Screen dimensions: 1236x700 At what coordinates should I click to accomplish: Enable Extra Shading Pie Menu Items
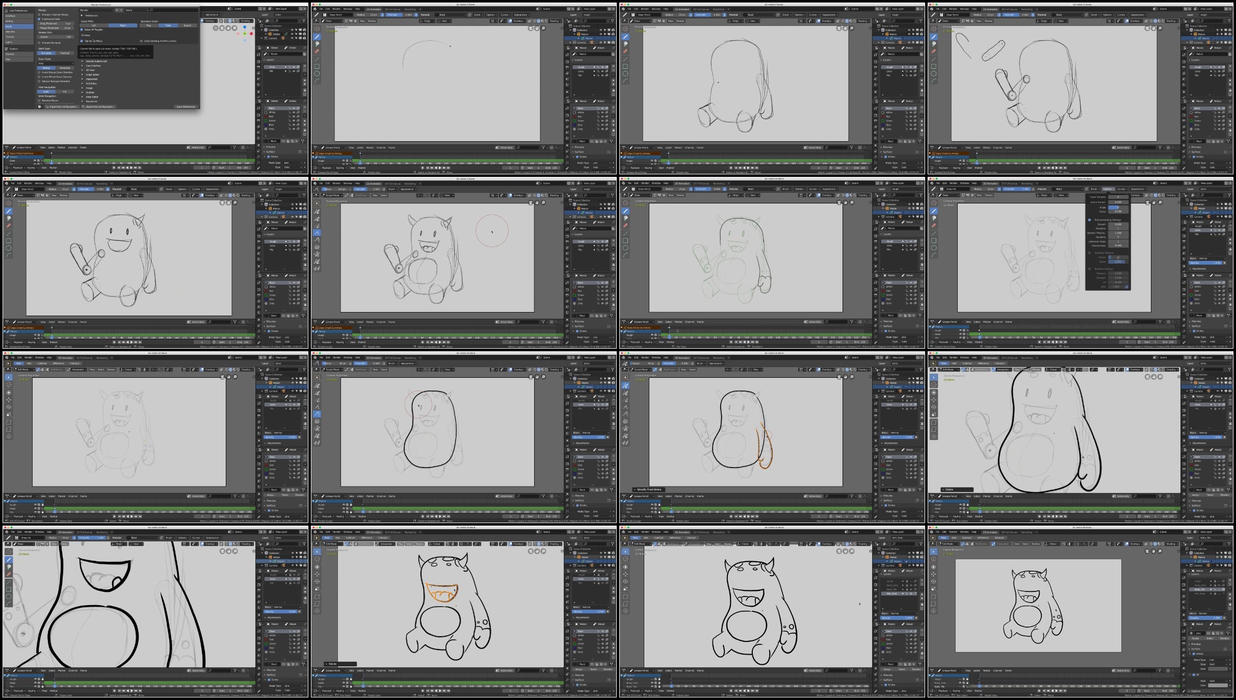[141, 41]
